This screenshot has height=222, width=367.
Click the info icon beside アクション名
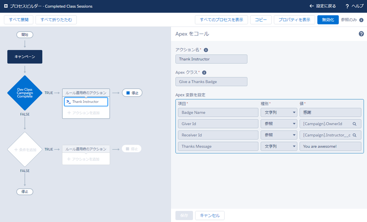coord(206,50)
